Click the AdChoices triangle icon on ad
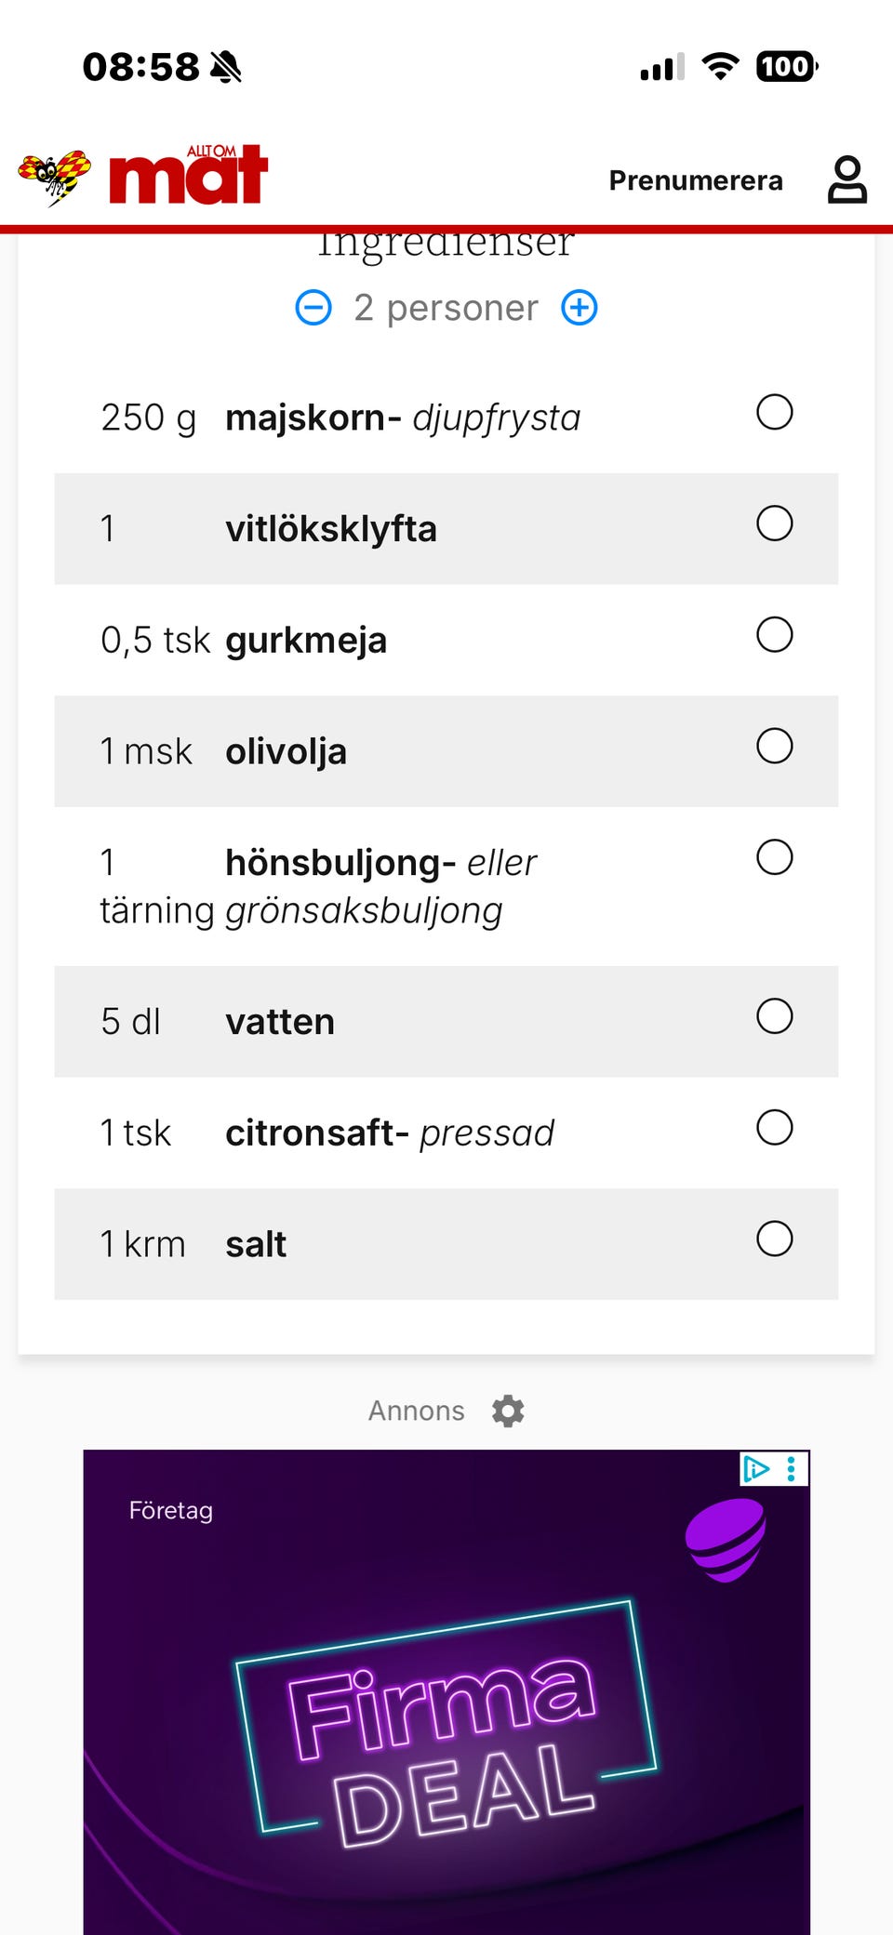This screenshot has height=1935, width=893. tap(755, 1468)
